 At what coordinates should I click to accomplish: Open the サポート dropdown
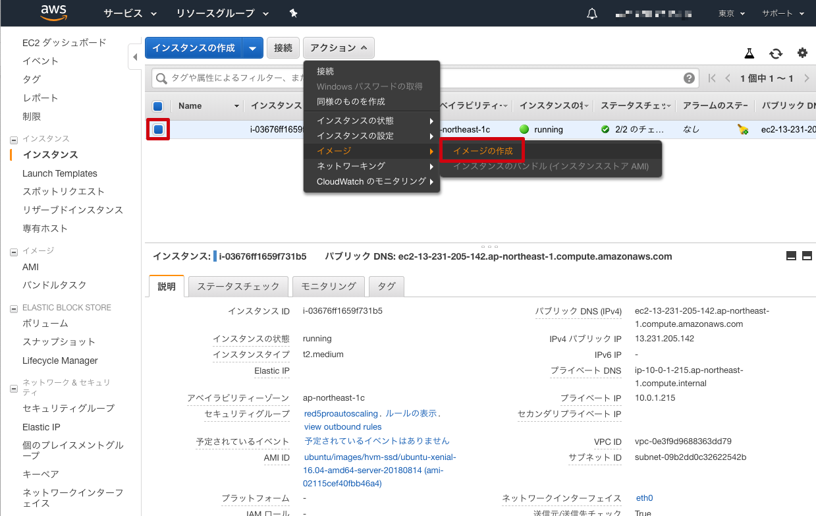point(783,13)
